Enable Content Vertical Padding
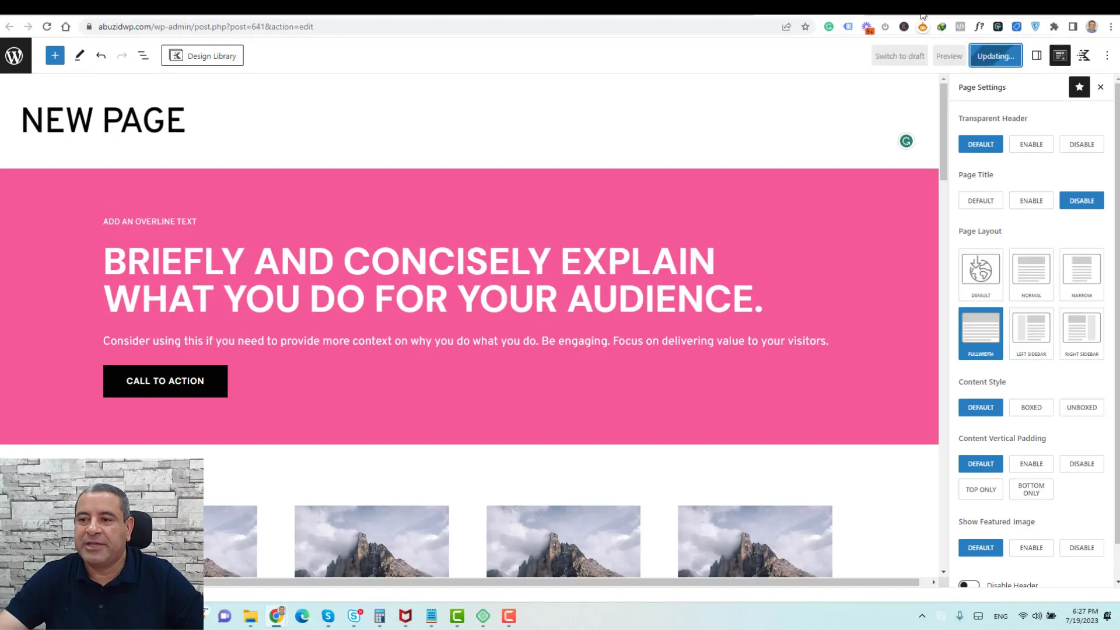Image resolution: width=1120 pixels, height=630 pixels. tap(1031, 463)
